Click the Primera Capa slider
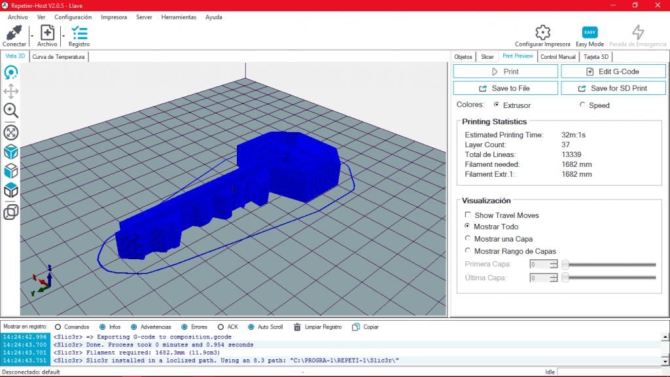Viewport: 670px width, 377px height. [609, 264]
